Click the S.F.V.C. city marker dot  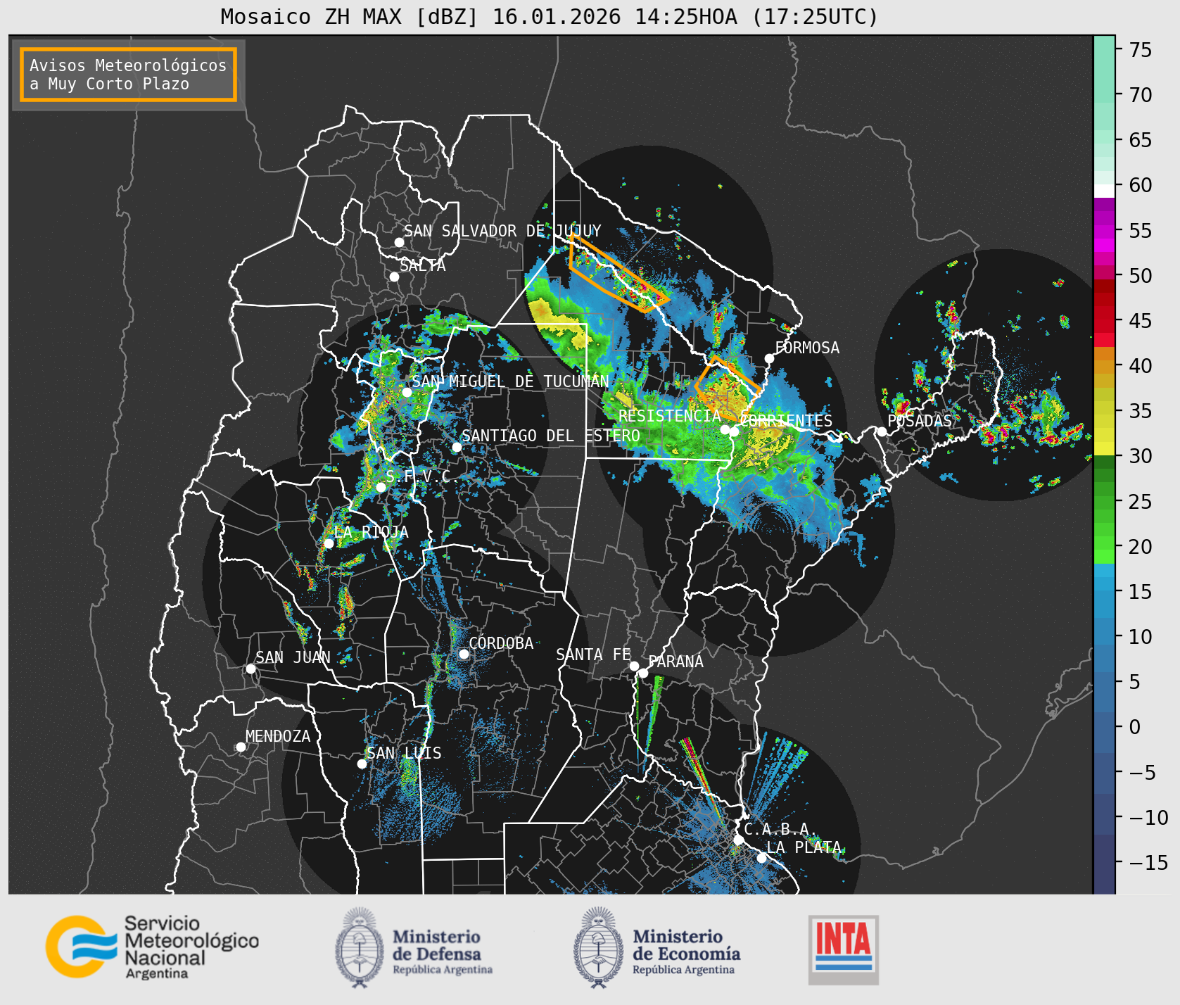coord(381,487)
